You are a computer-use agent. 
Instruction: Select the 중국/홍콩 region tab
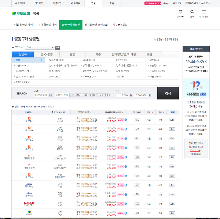[x=47, y=54]
